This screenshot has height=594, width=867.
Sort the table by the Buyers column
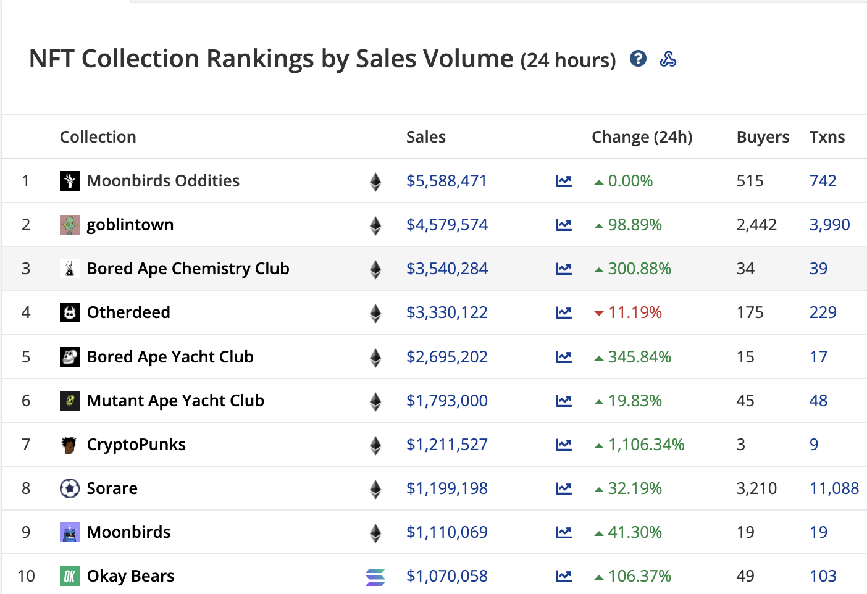pyautogui.click(x=763, y=136)
